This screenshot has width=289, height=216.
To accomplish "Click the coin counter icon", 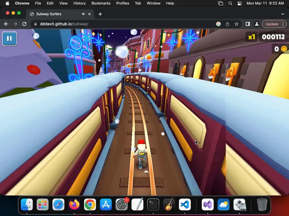I will [x=284, y=49].
